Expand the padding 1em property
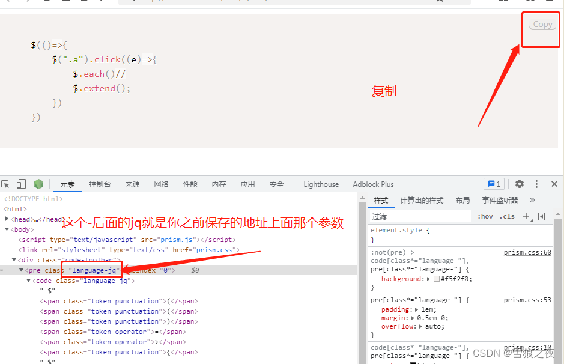564x364 pixels. click(416, 309)
